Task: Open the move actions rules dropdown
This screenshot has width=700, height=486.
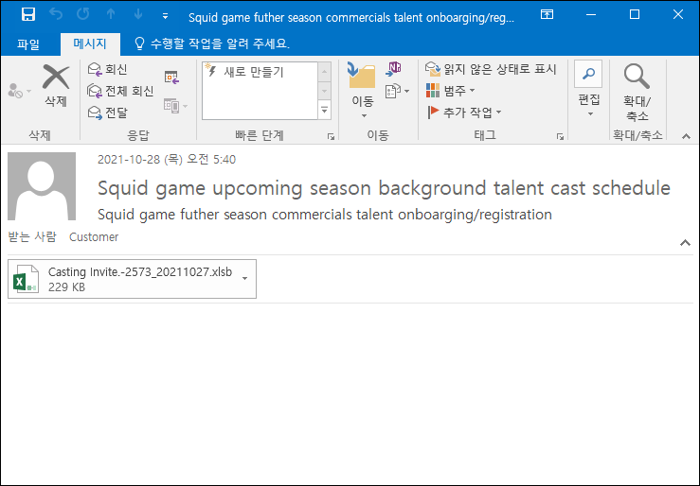Action: [397, 91]
